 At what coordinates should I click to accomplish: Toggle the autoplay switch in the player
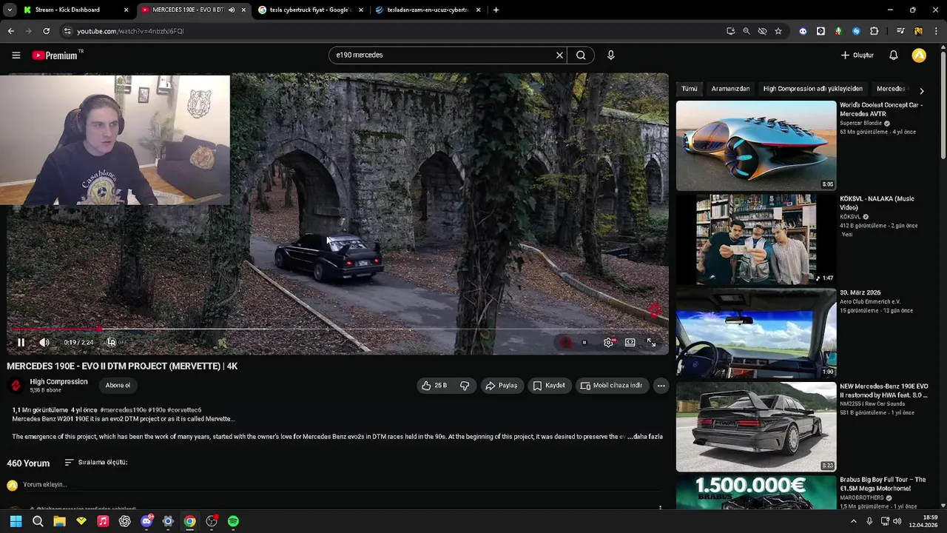click(x=584, y=343)
